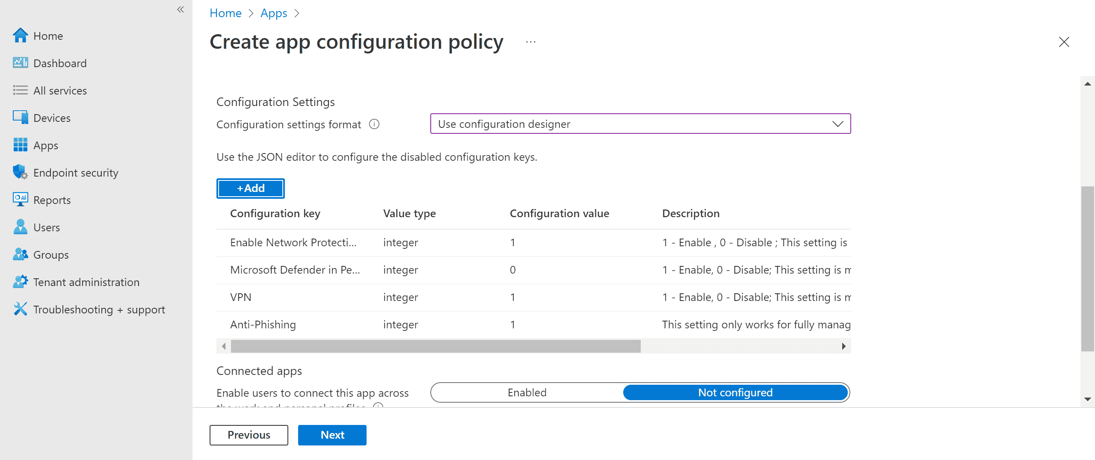Select Enabled for connected apps
This screenshot has height=460, width=1095.
click(x=527, y=392)
